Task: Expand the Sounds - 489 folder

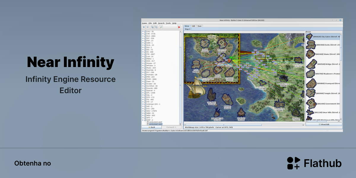Action: pos(143,88)
